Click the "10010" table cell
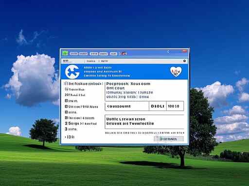The height and width of the screenshot is (186, 249). [175, 106]
